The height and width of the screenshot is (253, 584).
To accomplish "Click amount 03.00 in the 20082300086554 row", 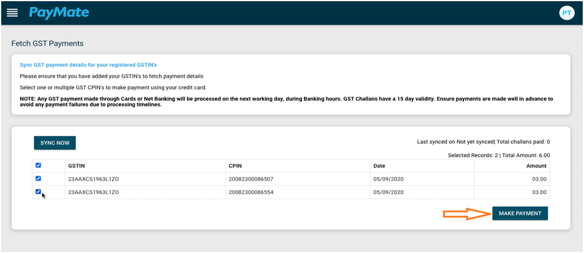I will [540, 192].
